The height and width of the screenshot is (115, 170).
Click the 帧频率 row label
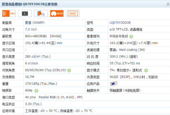tap(7, 90)
